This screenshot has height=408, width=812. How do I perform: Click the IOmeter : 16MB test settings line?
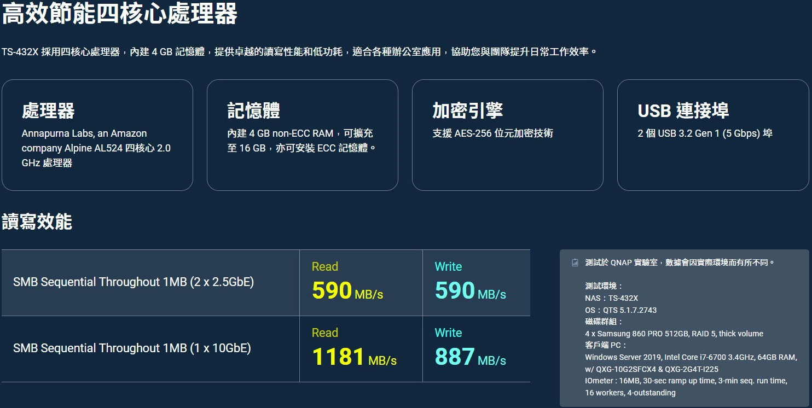click(x=687, y=381)
